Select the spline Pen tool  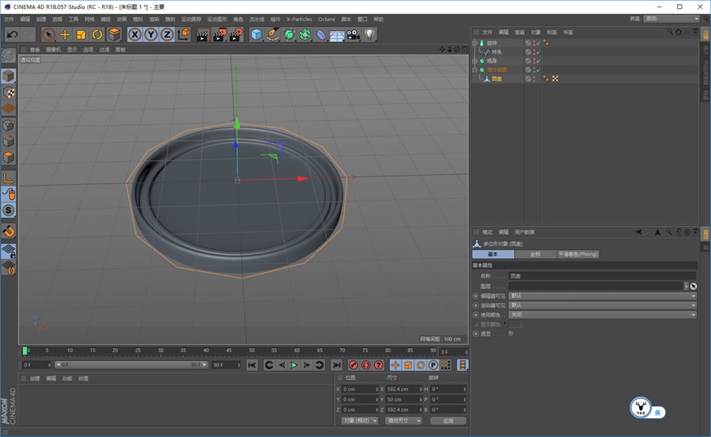pyautogui.click(x=272, y=34)
